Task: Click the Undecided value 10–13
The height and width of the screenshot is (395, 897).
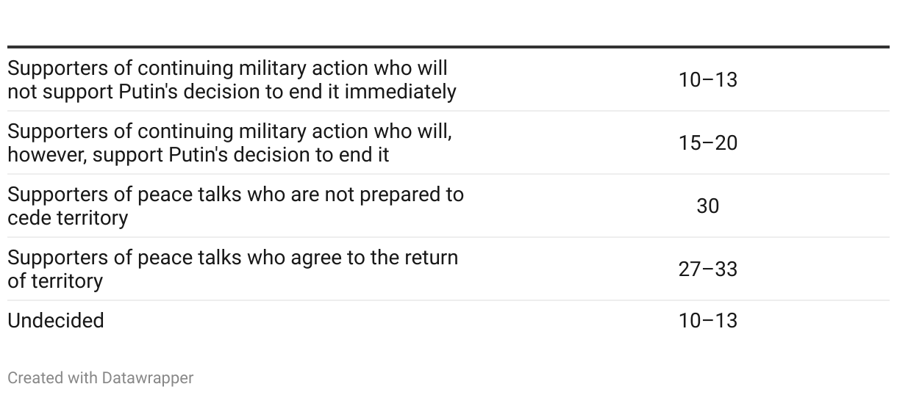Action: tap(707, 321)
